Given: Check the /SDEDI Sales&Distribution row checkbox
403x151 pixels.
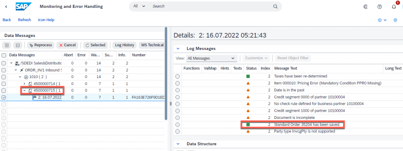Looking at the screenshot, I should [4, 63].
